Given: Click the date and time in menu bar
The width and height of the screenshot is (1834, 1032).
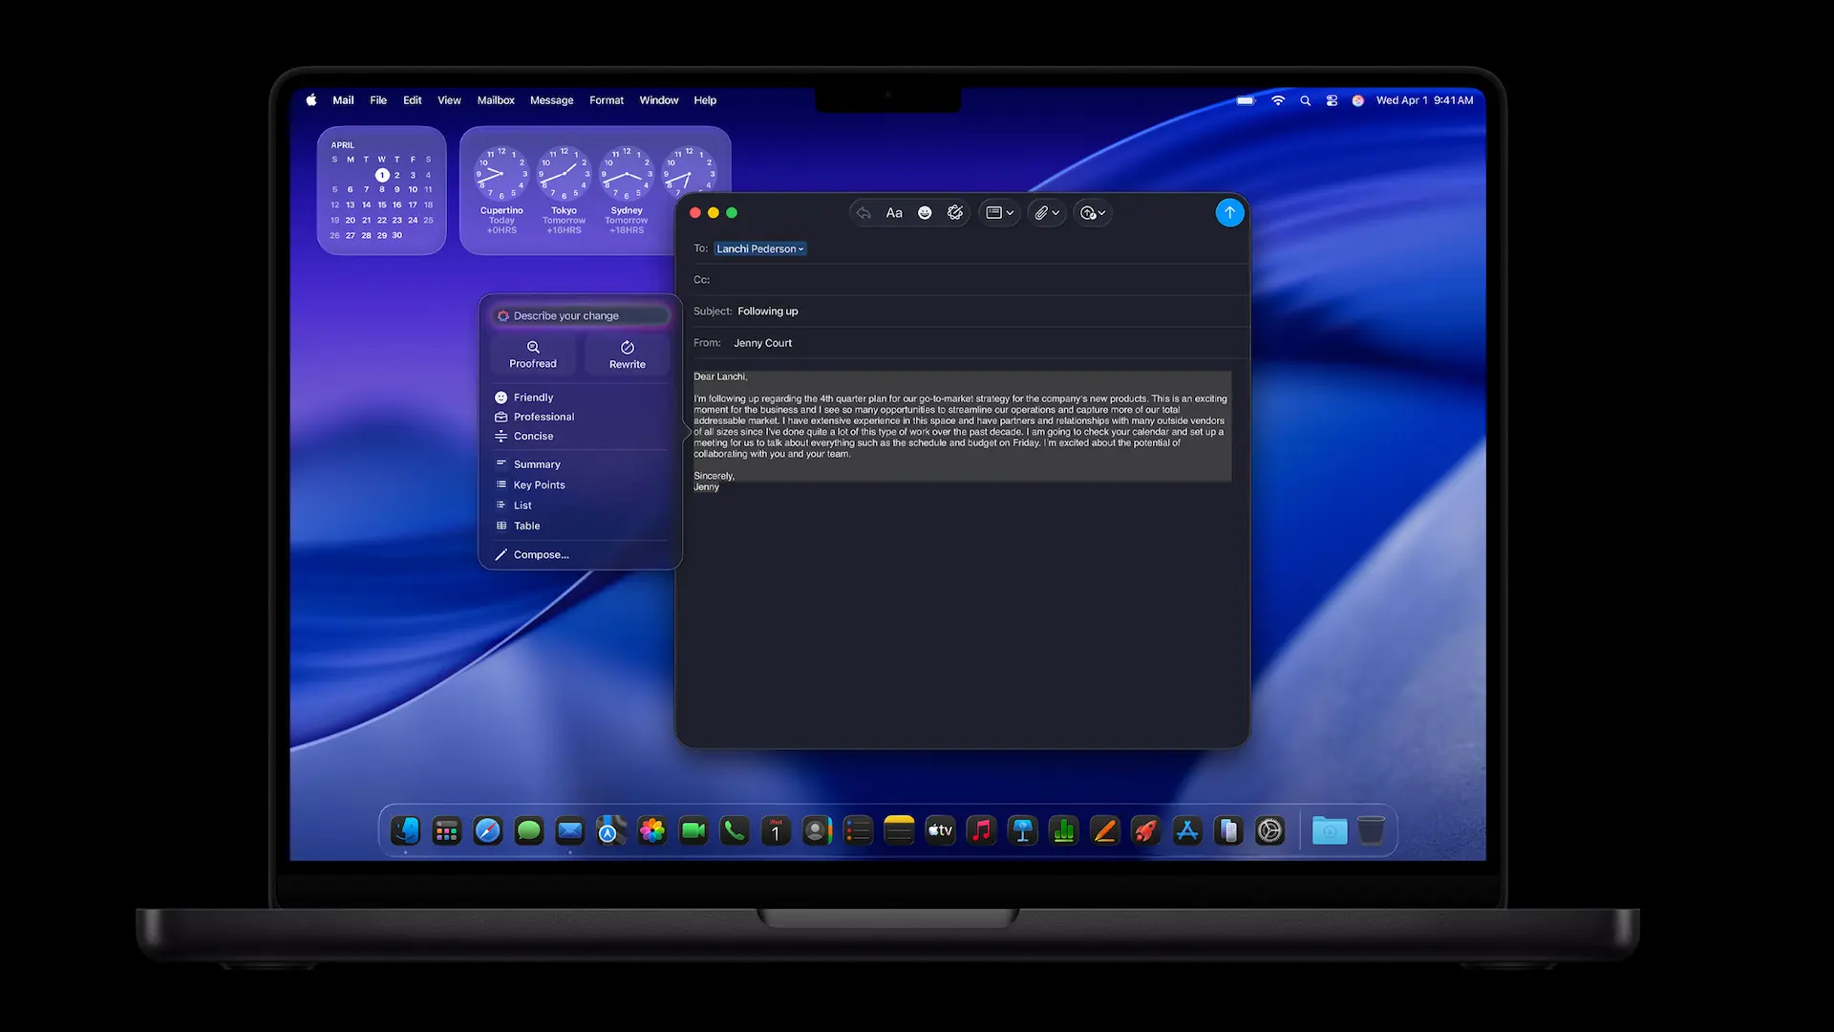Looking at the screenshot, I should point(1424,100).
